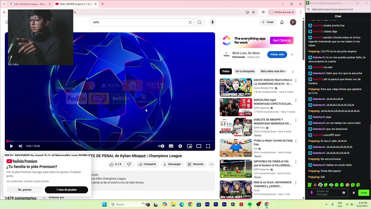This screenshot has height=209, width=371.
Task: Like the video (6,1 K)
Action: (116, 164)
